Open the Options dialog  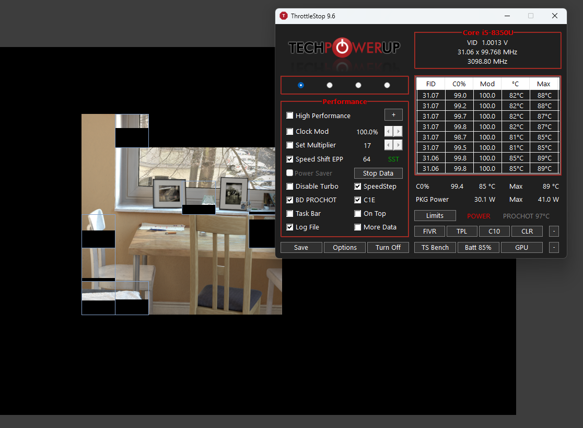click(345, 248)
